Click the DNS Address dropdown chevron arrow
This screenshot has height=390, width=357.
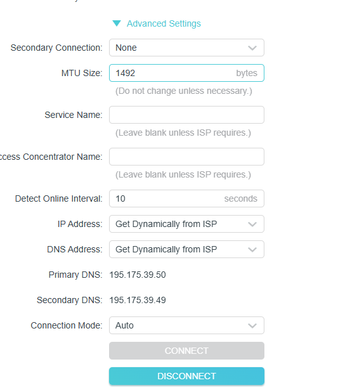coord(252,249)
